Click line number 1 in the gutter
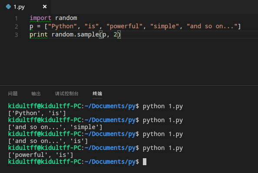Image resolution: width=258 pixels, height=173 pixels. click(16, 18)
